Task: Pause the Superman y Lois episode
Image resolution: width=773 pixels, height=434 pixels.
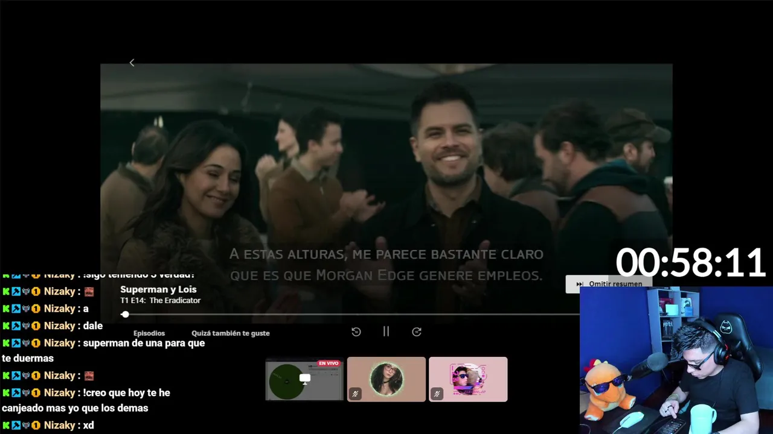Action: (x=386, y=332)
